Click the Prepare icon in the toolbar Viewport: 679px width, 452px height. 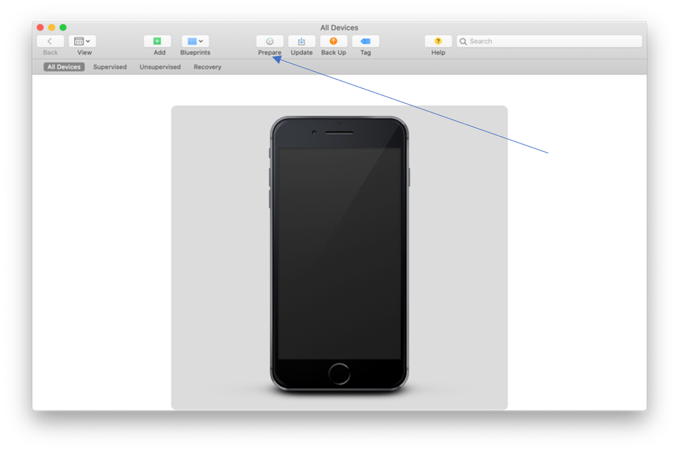pos(269,41)
